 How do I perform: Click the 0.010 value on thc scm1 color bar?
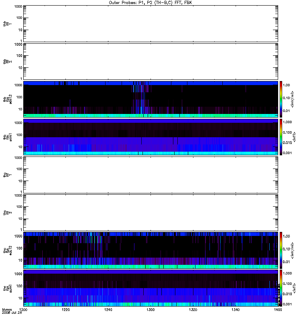tap(287, 294)
